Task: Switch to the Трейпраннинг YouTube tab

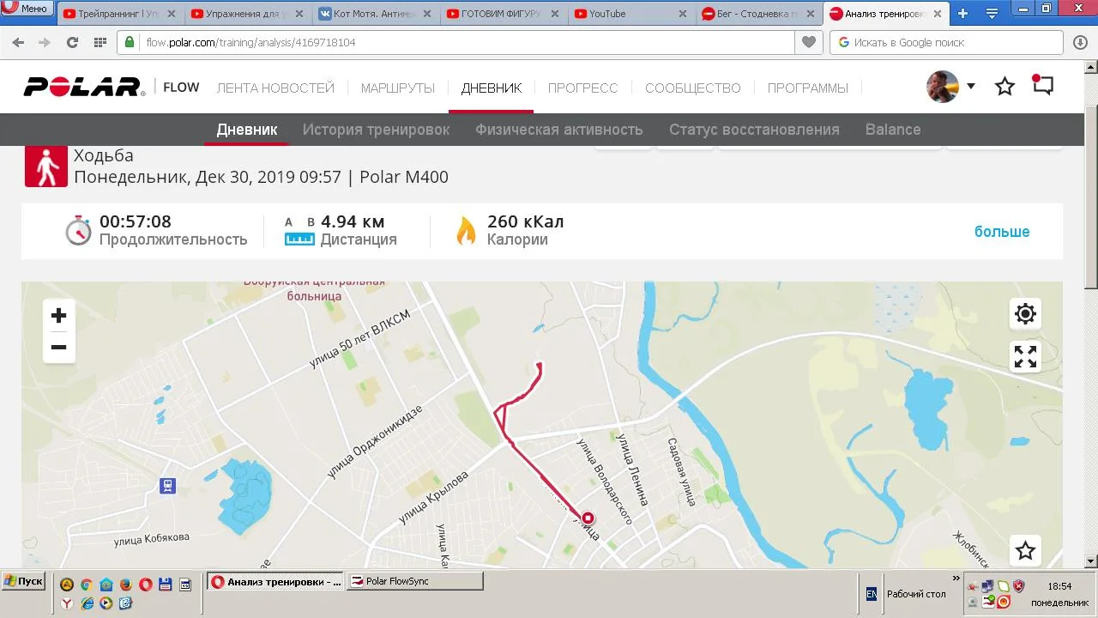Action: (x=120, y=14)
